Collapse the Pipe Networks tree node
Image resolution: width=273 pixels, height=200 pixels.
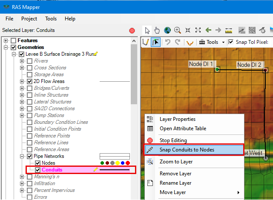22,156
